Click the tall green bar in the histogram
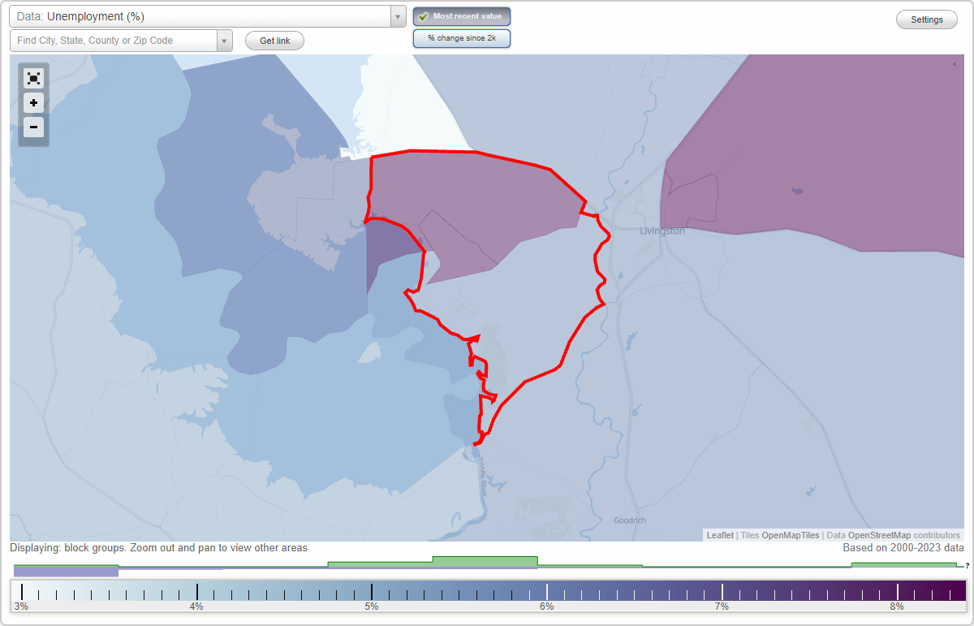 pyautogui.click(x=485, y=561)
